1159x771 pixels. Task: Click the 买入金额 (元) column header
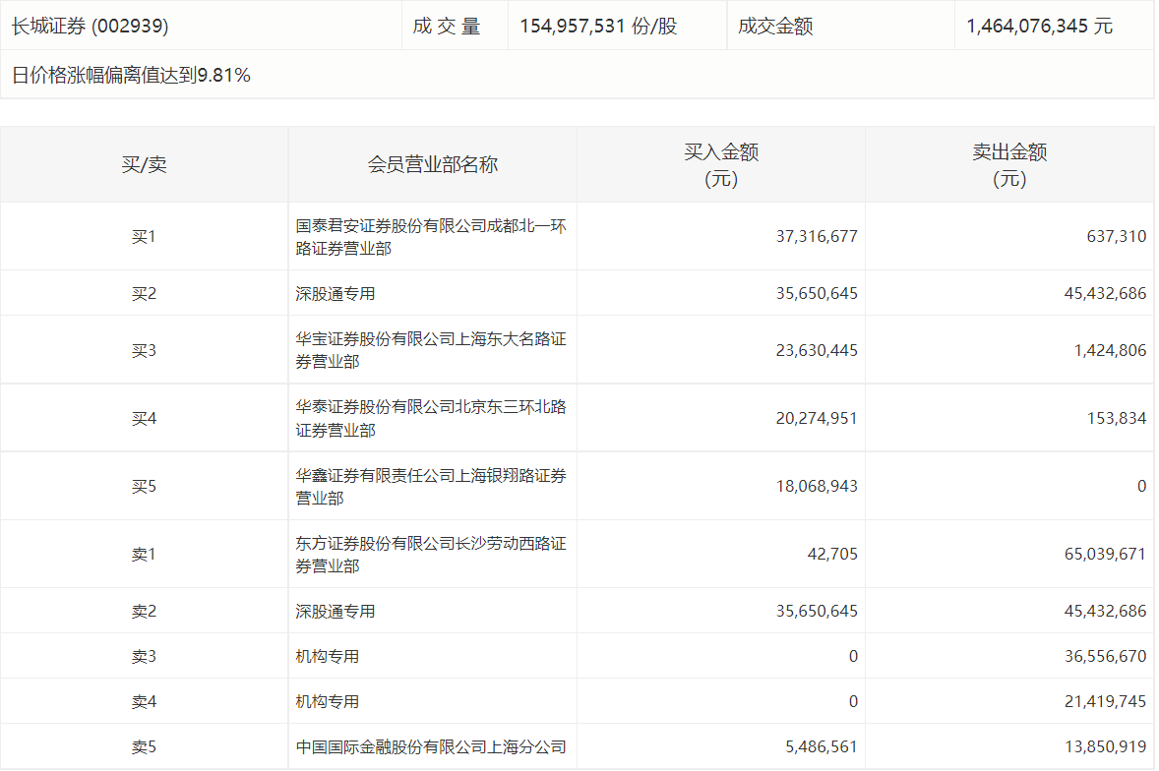click(x=720, y=164)
